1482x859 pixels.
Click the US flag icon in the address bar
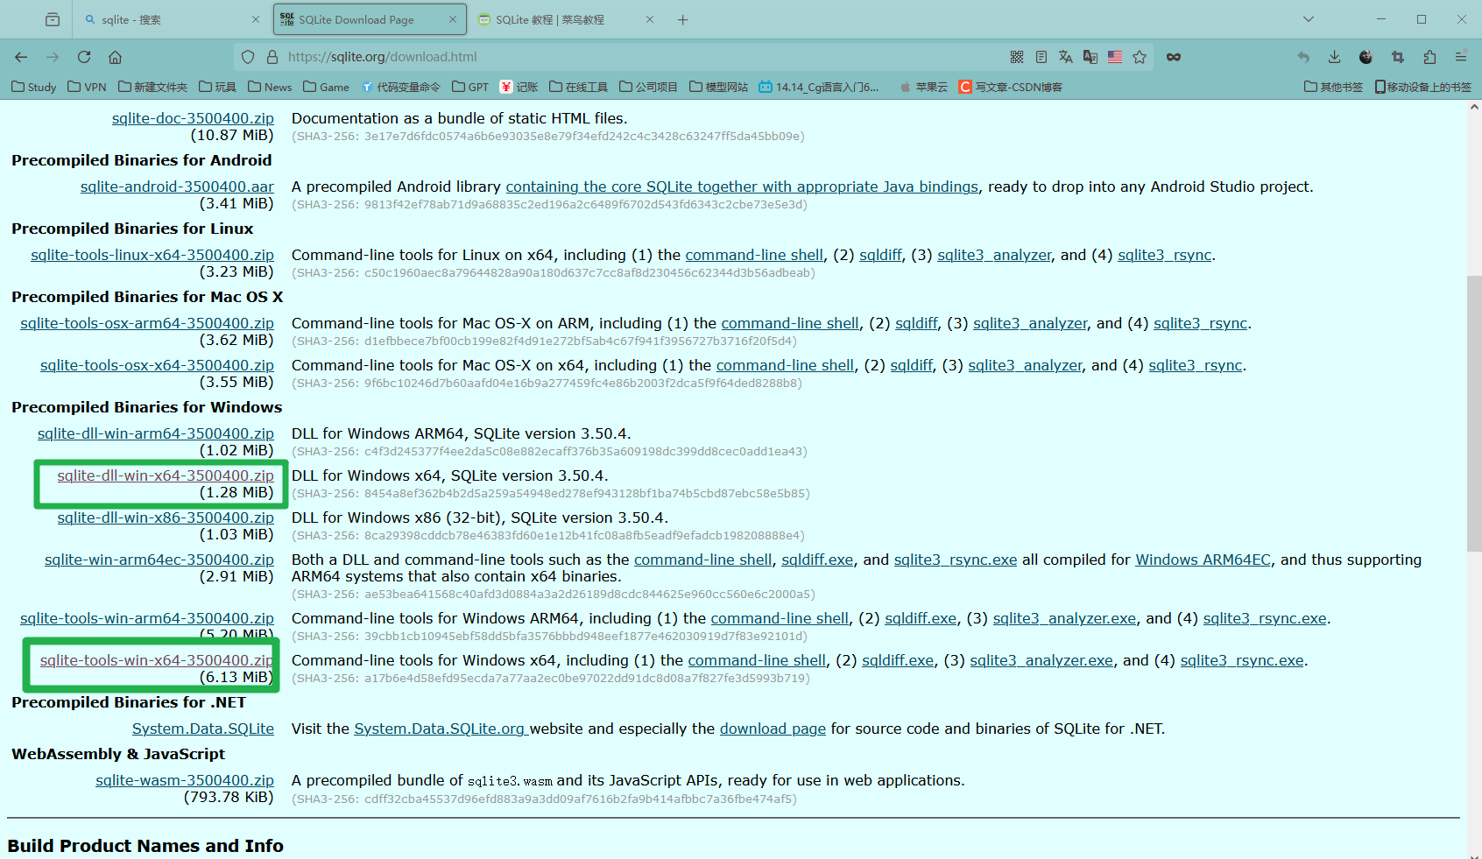1115,57
